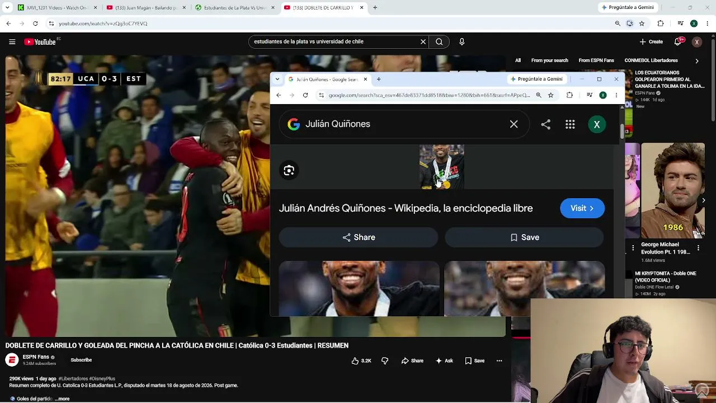Open tab search dropdown in Google window
Viewport: 716px width, 403px height.
click(x=277, y=79)
